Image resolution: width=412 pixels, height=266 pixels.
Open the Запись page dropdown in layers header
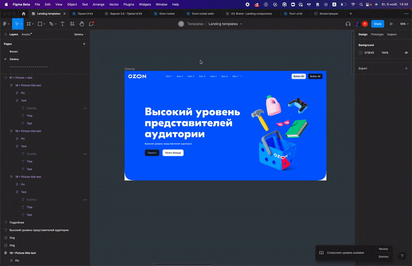80,34
